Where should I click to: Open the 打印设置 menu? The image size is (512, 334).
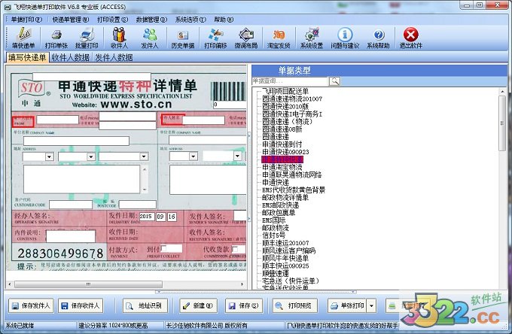(115, 18)
